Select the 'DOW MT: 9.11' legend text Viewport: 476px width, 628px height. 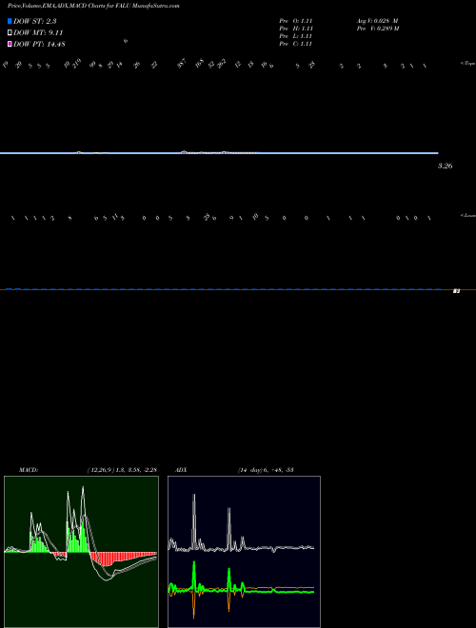(38, 33)
